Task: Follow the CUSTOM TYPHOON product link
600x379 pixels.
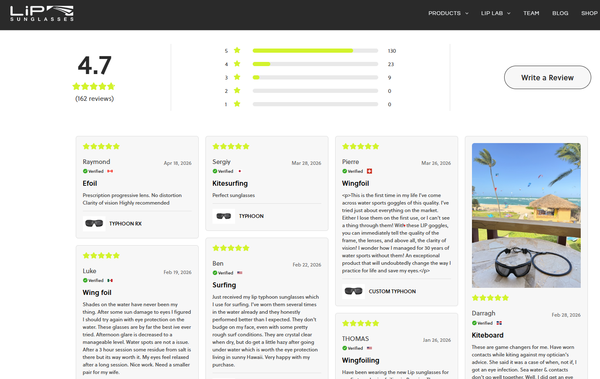Action: [x=392, y=292]
